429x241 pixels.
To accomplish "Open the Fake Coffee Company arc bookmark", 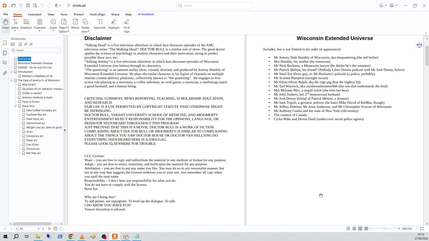I will pos(41,110).
